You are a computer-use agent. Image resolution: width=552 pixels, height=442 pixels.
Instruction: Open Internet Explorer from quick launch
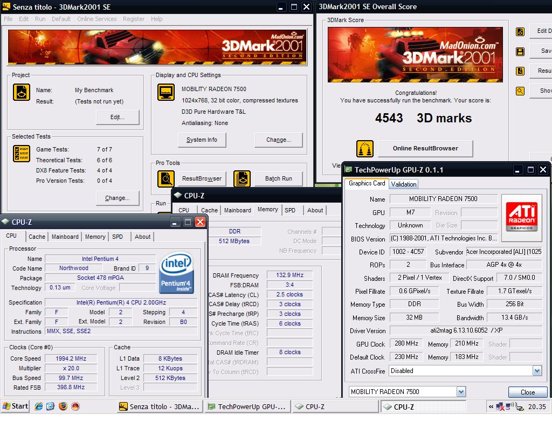[38, 406]
